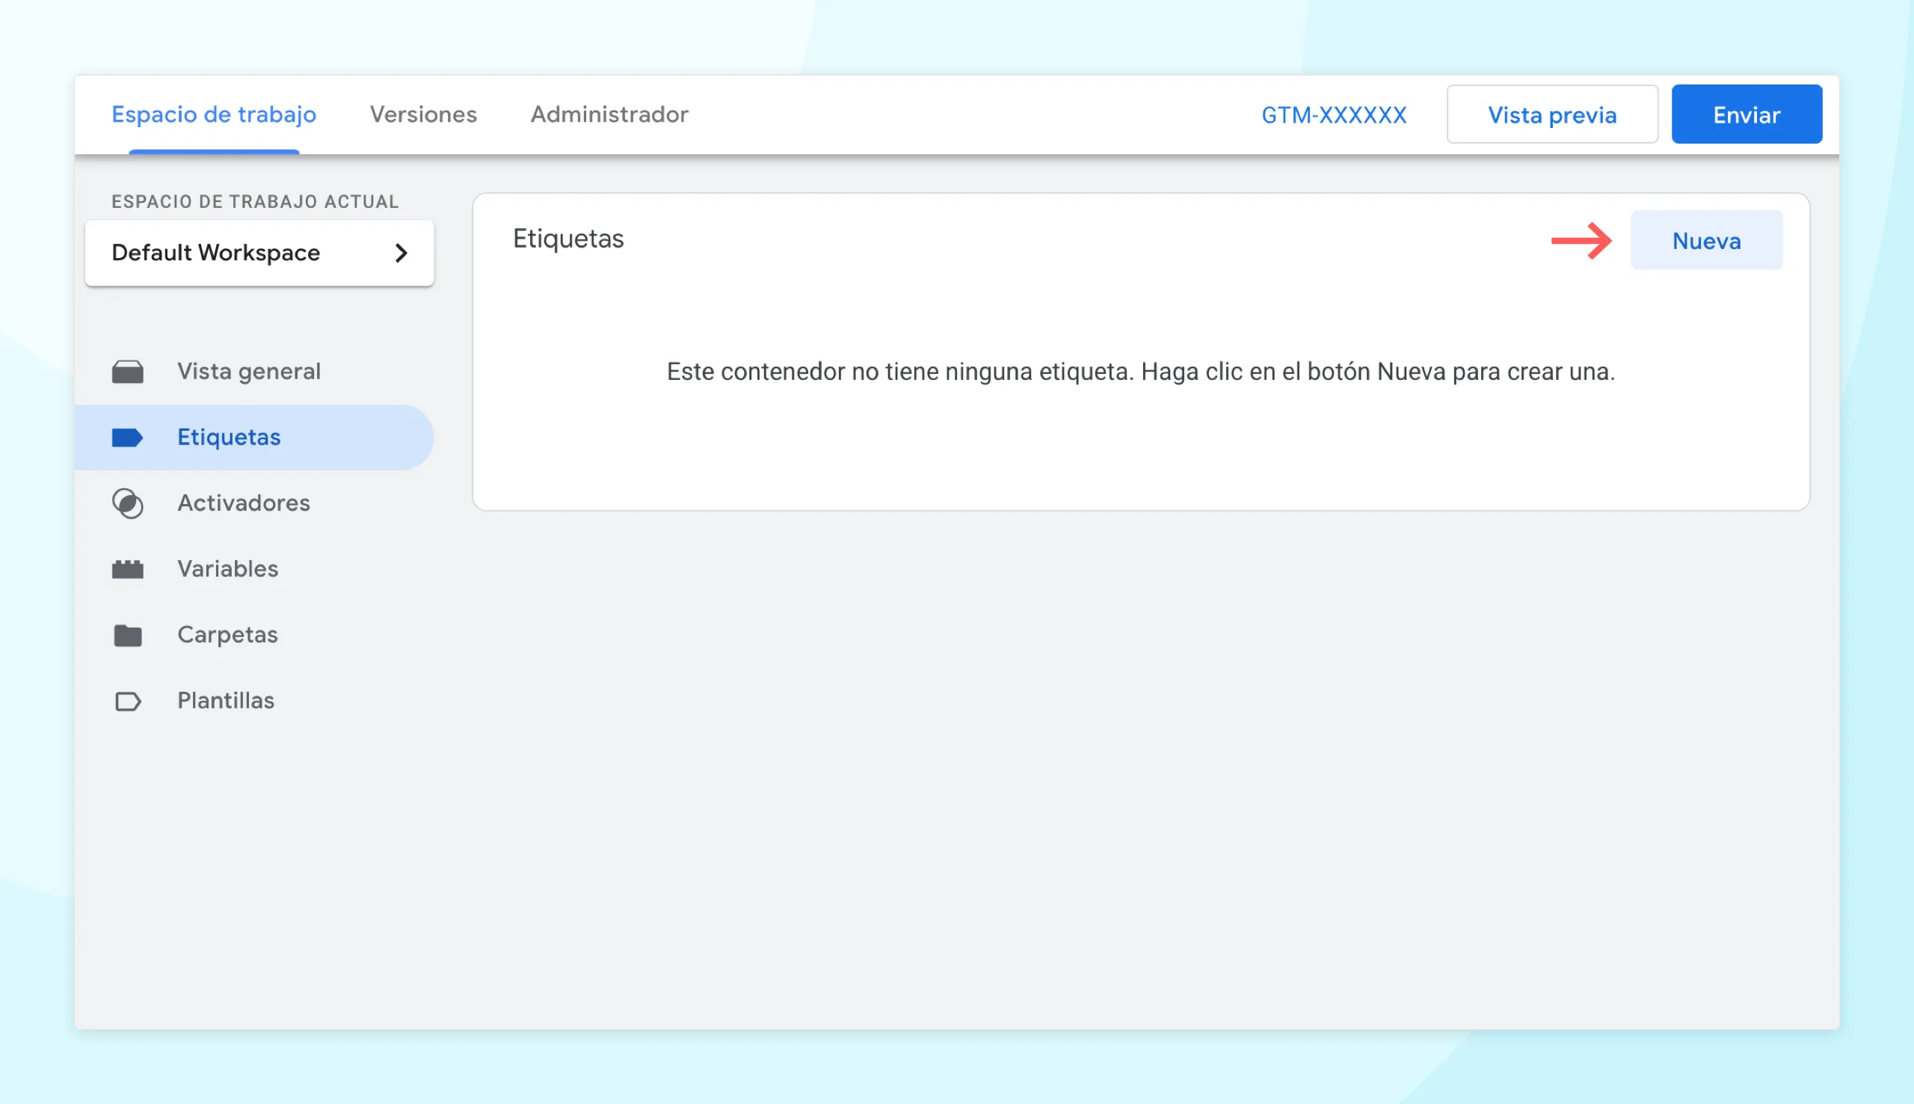The image size is (1914, 1104).
Task: Open the Plantillas section
Action: pos(254,702)
